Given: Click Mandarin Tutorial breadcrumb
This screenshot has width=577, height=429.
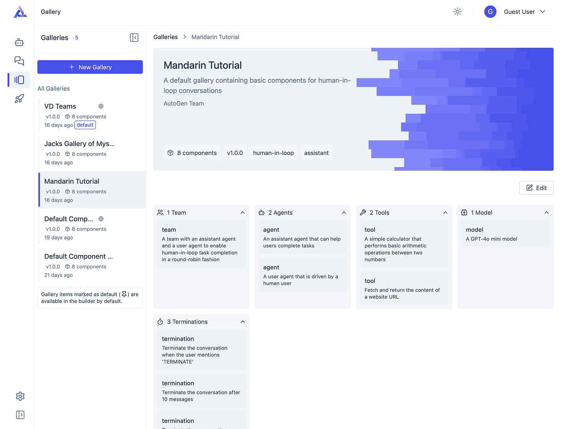Looking at the screenshot, I should (x=215, y=37).
